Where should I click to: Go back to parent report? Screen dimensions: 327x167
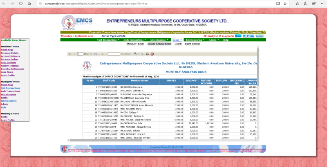(103, 54)
